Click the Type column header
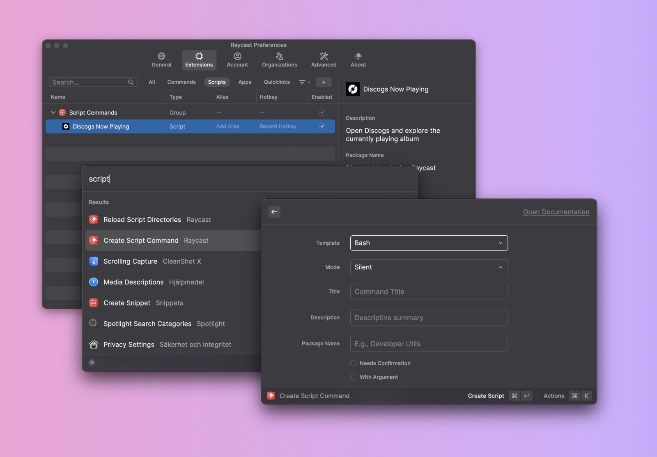The image size is (657, 457). 175,97
